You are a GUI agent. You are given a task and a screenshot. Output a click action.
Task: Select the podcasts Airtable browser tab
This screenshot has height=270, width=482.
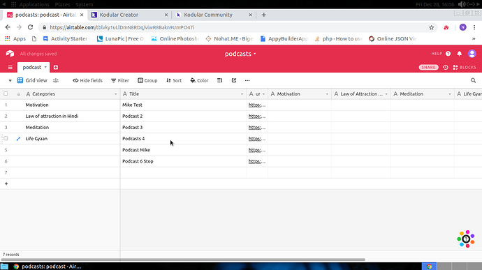[45, 15]
